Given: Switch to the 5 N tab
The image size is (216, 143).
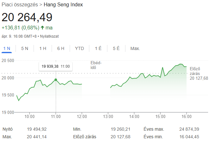Looking at the screenshot, I should [x=24, y=48].
